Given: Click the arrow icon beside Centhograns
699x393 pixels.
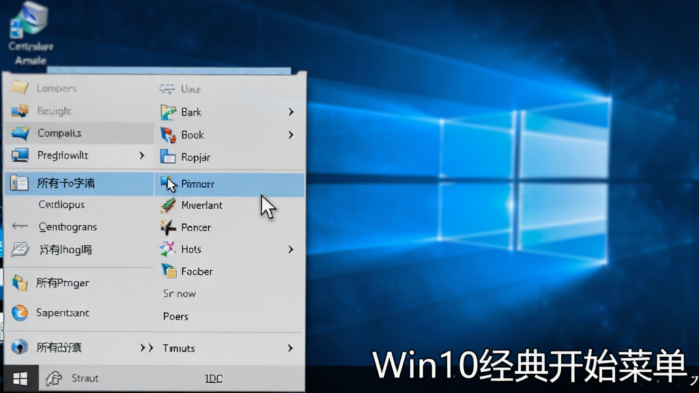Looking at the screenshot, I should point(20,227).
